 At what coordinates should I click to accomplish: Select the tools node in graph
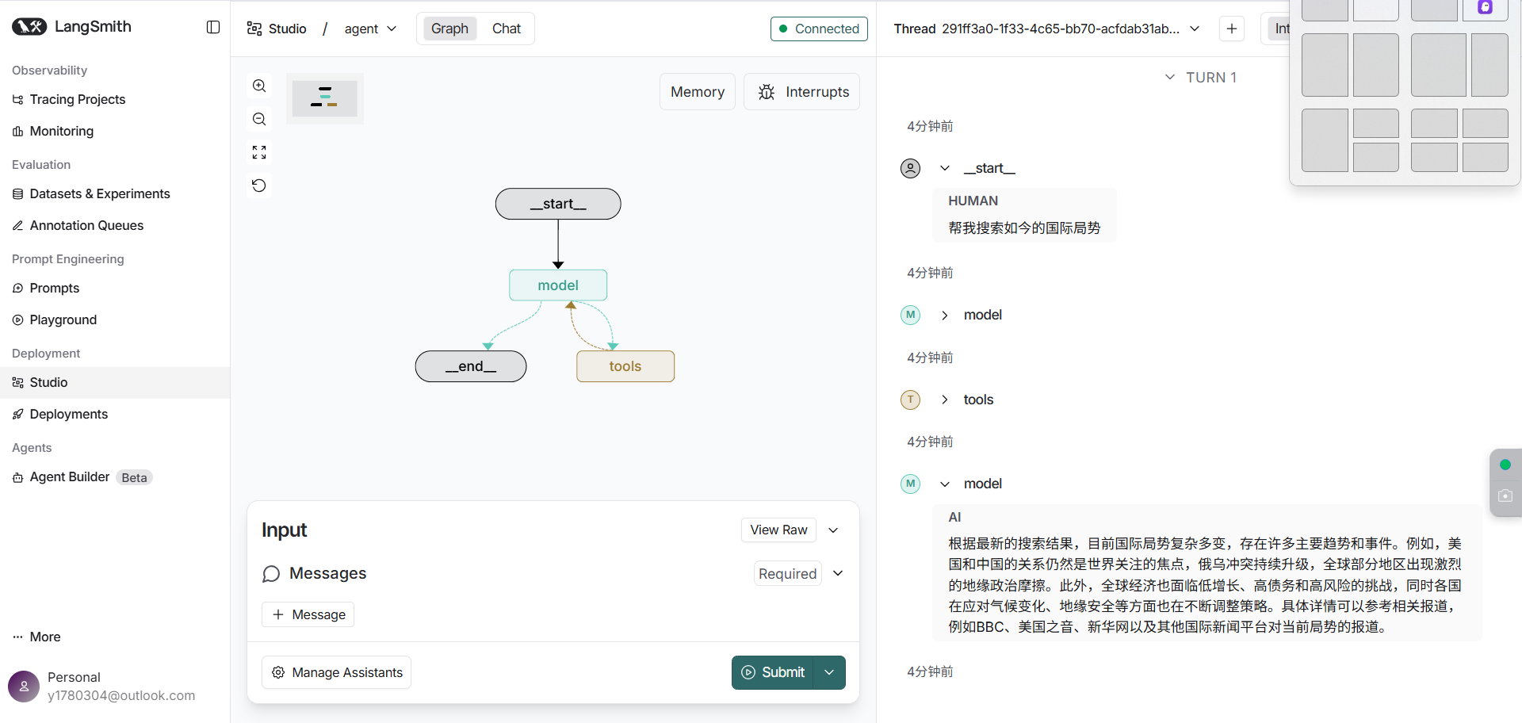[625, 366]
